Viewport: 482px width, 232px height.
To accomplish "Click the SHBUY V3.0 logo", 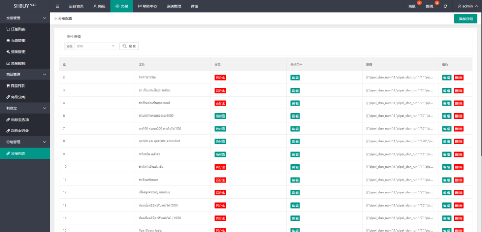I will (25, 6).
